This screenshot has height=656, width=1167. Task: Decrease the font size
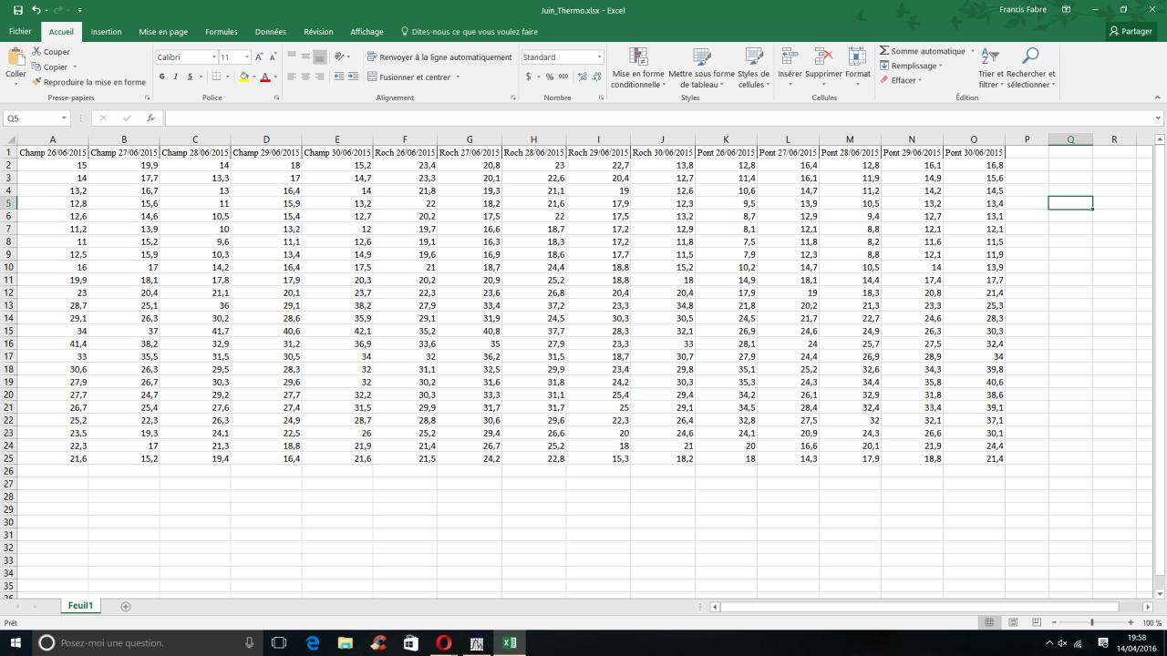273,57
